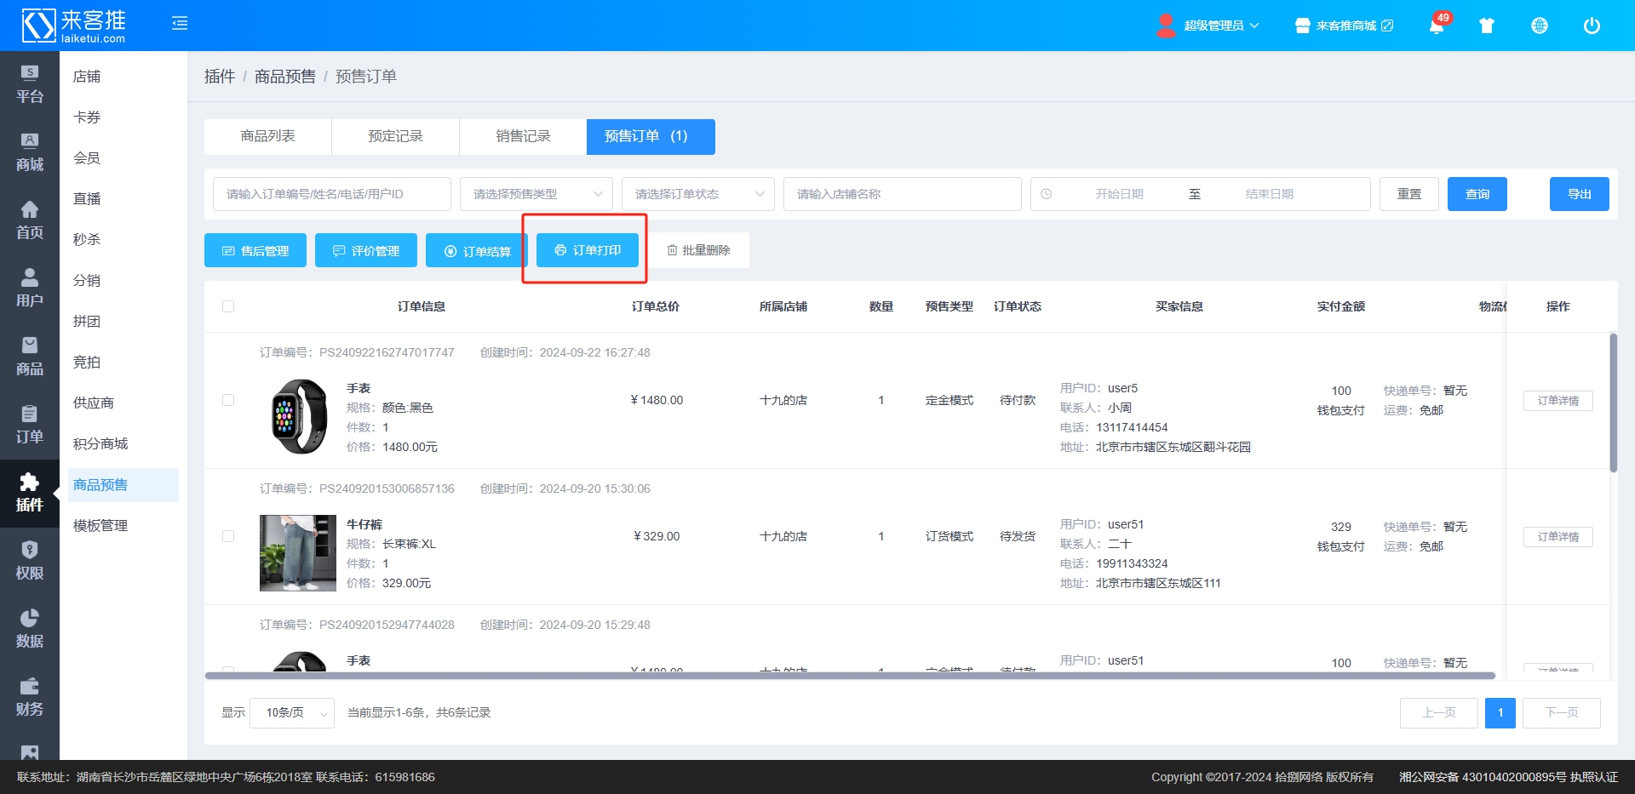Select the 牛仔裤 order checkbox
Screen dimensions: 1635x794
[228, 536]
